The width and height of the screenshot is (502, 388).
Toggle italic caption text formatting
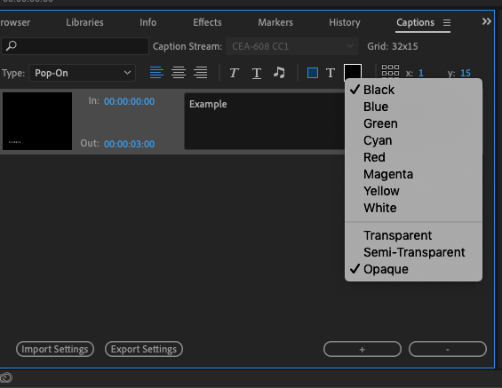point(234,73)
